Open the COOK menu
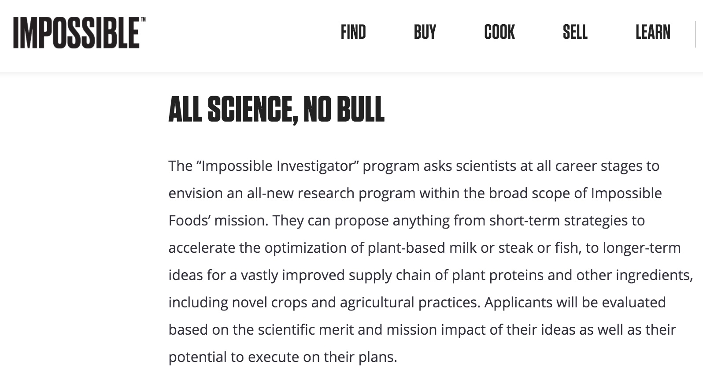The image size is (703, 384). (499, 32)
